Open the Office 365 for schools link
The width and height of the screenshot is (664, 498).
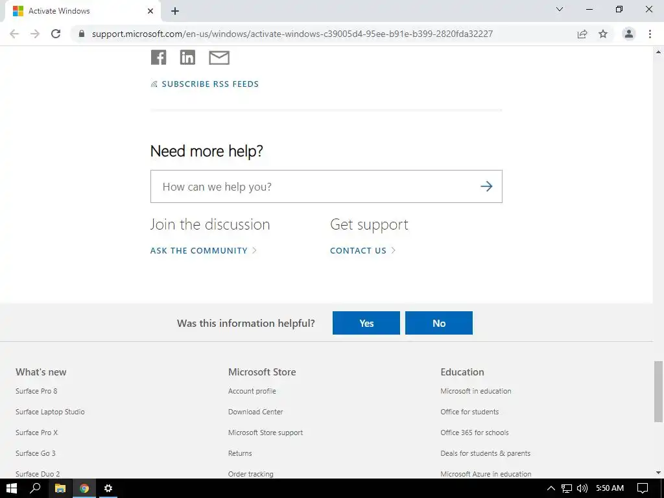pos(474,433)
